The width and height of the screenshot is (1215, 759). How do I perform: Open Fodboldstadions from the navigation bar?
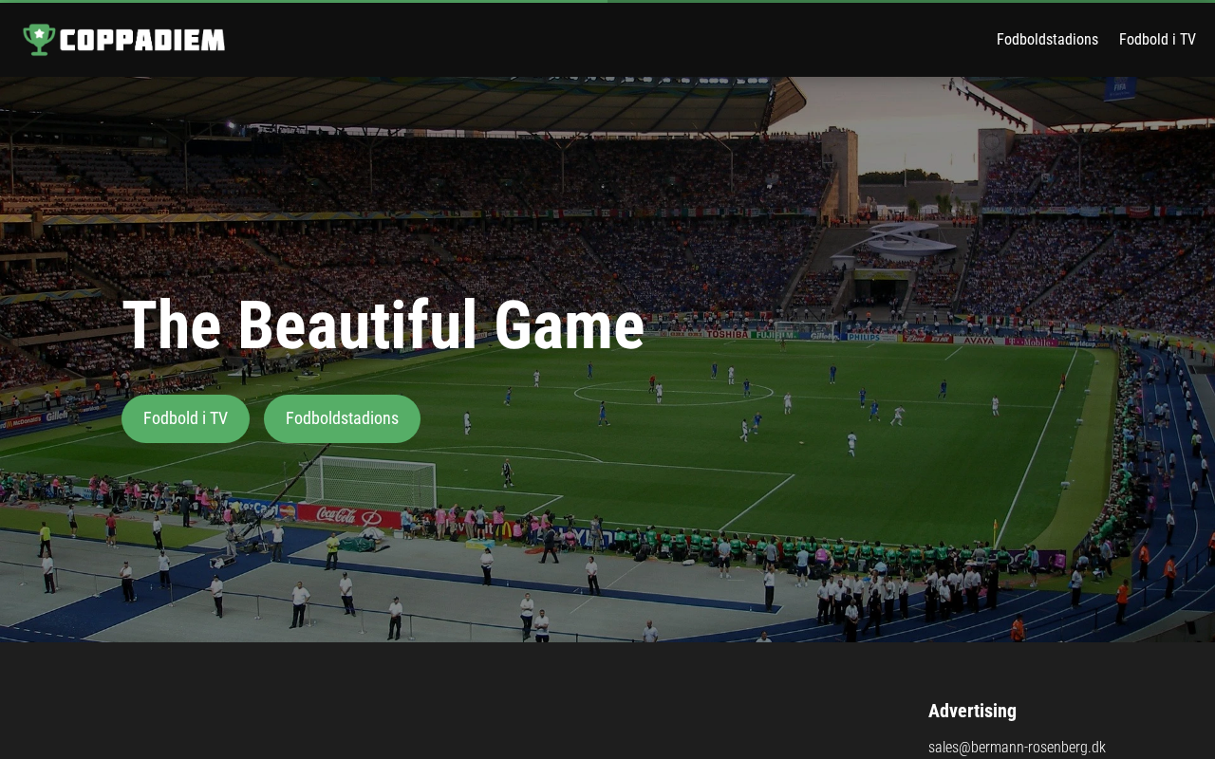pyautogui.click(x=1047, y=39)
